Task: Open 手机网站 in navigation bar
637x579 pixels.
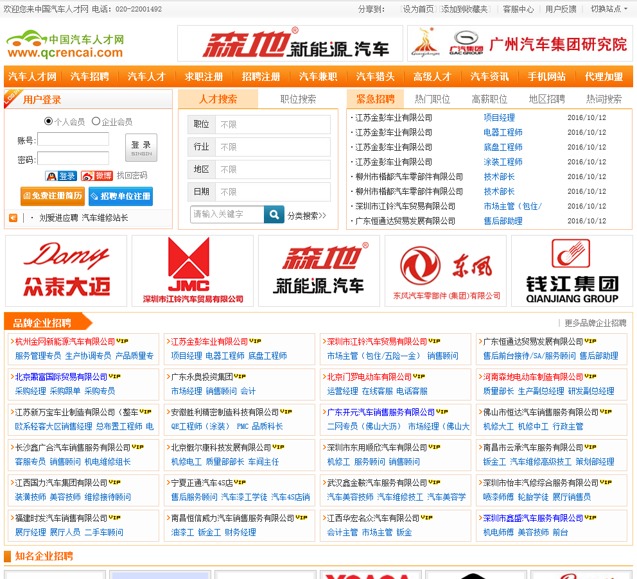Action: [547, 76]
